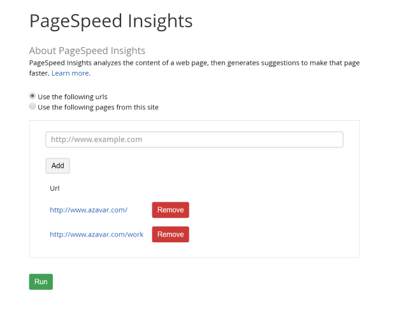The width and height of the screenshot is (406, 318).
Task: Focus the http://www.example.com placeholder box
Action: pyautogui.click(x=194, y=139)
